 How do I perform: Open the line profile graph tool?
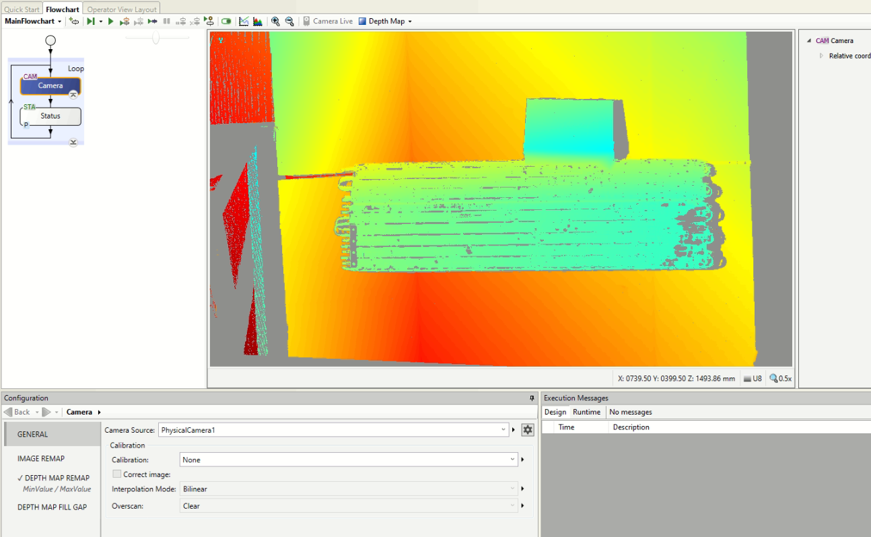(243, 21)
